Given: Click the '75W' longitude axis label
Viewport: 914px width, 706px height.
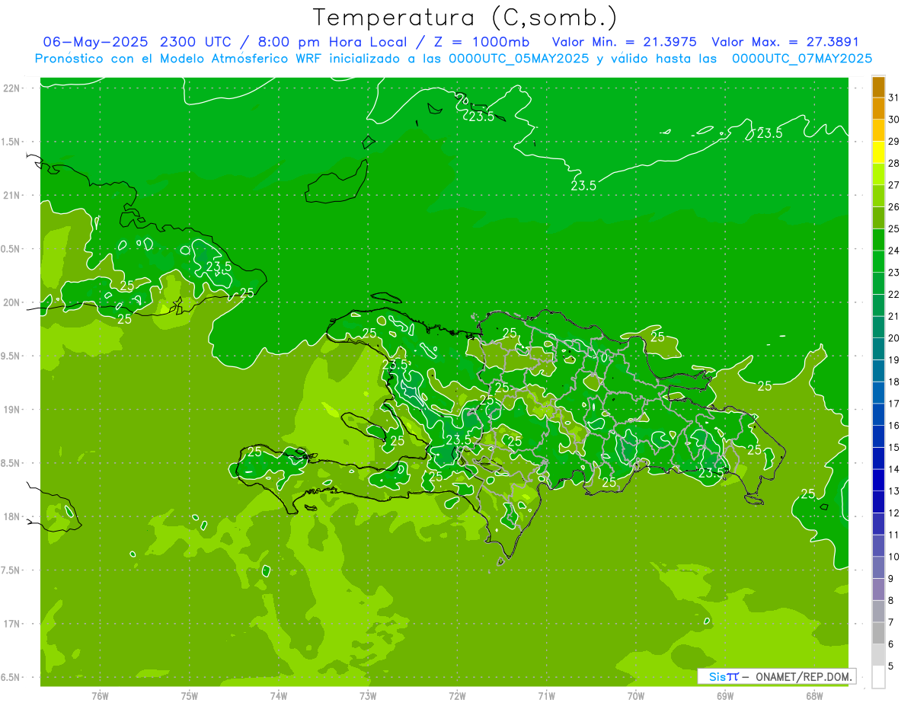Looking at the screenshot, I should click(x=190, y=696).
